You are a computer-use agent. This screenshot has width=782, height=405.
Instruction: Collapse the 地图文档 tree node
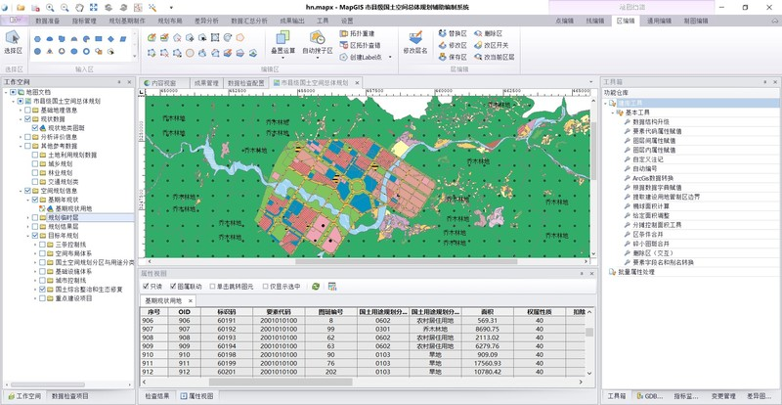[6, 92]
